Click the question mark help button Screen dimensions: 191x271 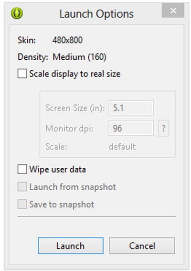click(163, 128)
